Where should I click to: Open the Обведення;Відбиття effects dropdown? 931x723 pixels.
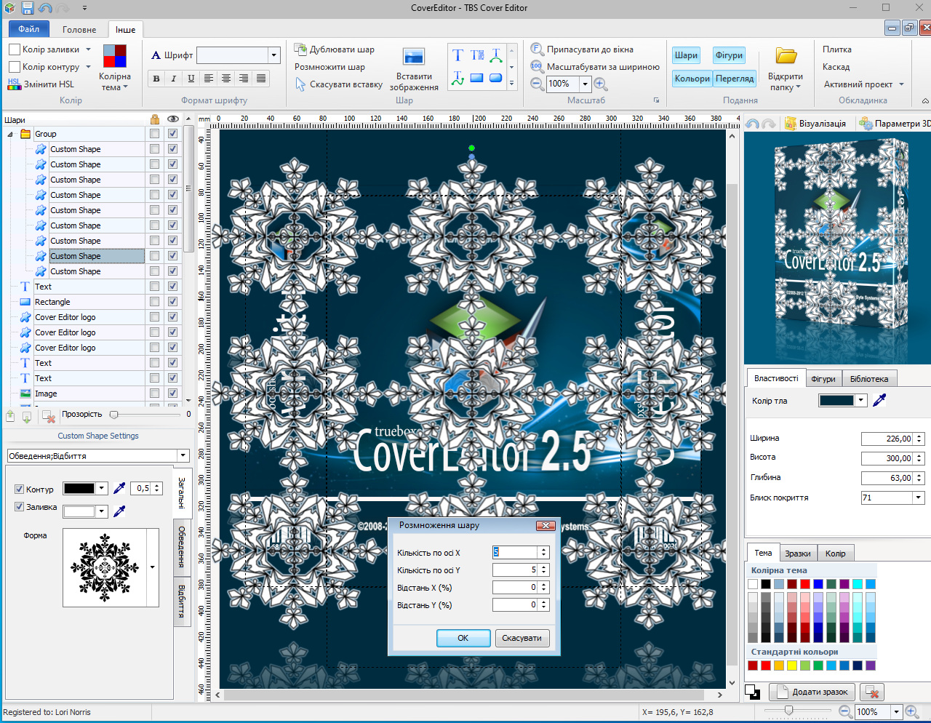pyautogui.click(x=183, y=456)
